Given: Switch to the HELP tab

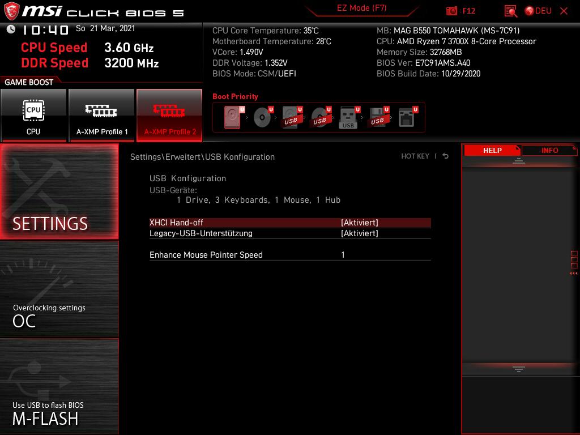Looking at the screenshot, I should [x=492, y=150].
